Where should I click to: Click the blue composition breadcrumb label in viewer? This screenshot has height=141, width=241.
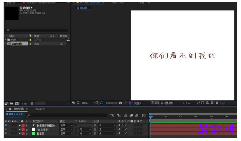click(x=82, y=8)
